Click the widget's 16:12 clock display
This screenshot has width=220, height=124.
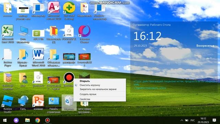click(147, 36)
